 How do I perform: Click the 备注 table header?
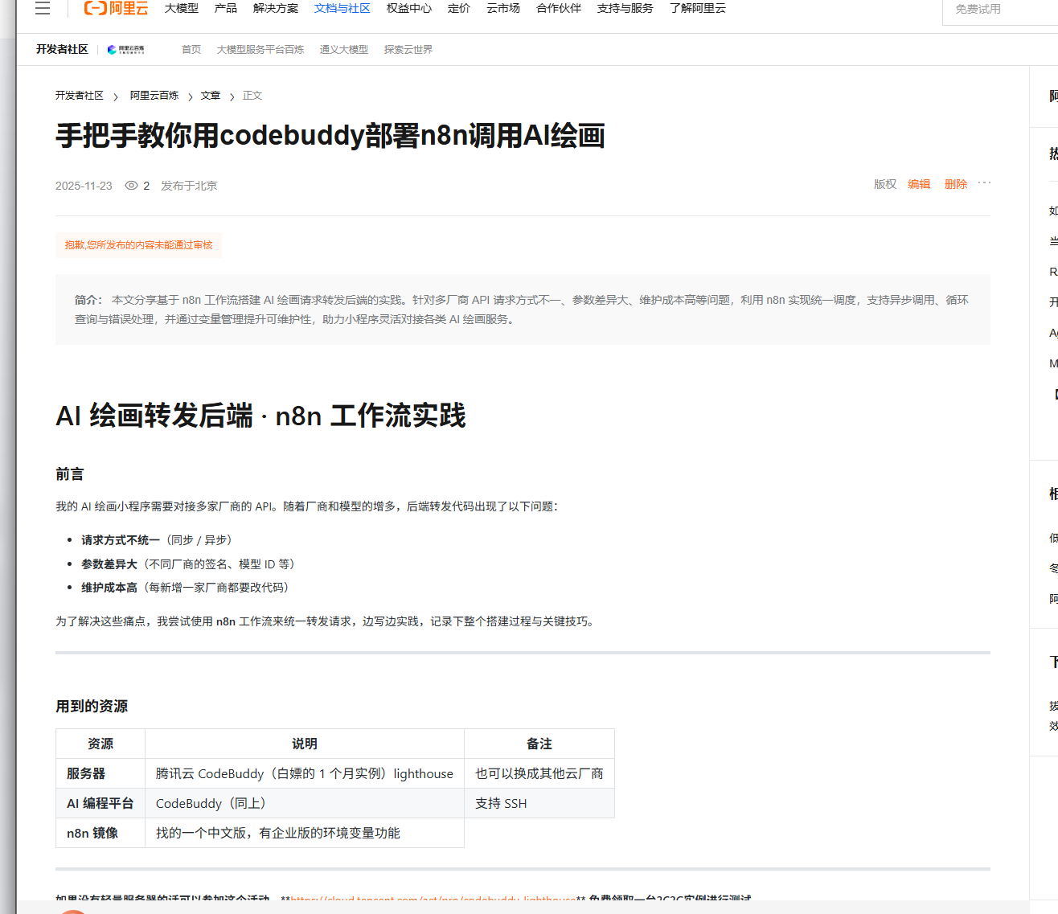539,744
